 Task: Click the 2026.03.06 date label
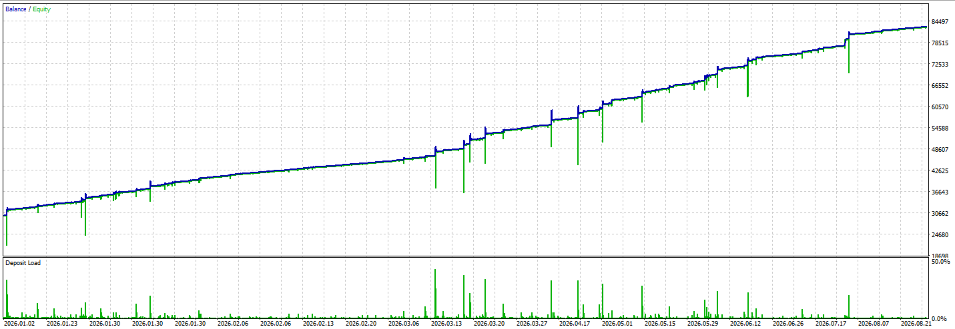[x=404, y=324]
